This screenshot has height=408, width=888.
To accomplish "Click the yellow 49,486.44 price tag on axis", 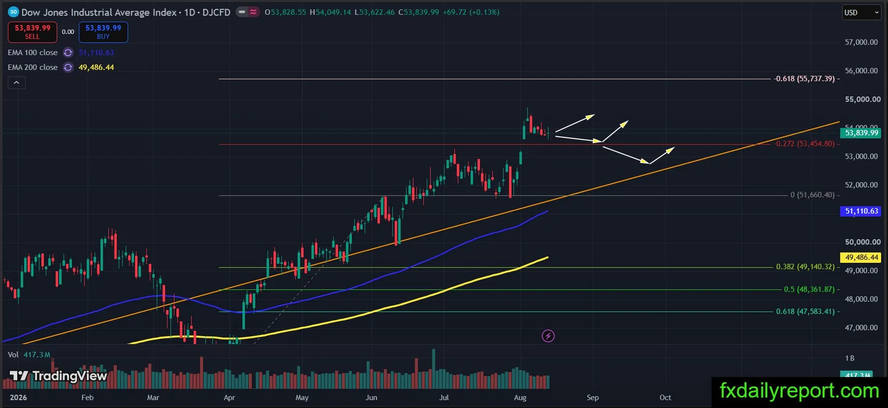I will (861, 257).
